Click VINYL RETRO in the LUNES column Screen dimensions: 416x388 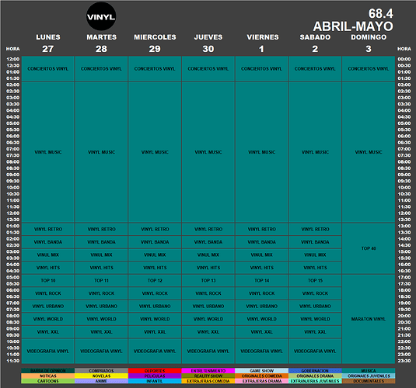coord(48,229)
